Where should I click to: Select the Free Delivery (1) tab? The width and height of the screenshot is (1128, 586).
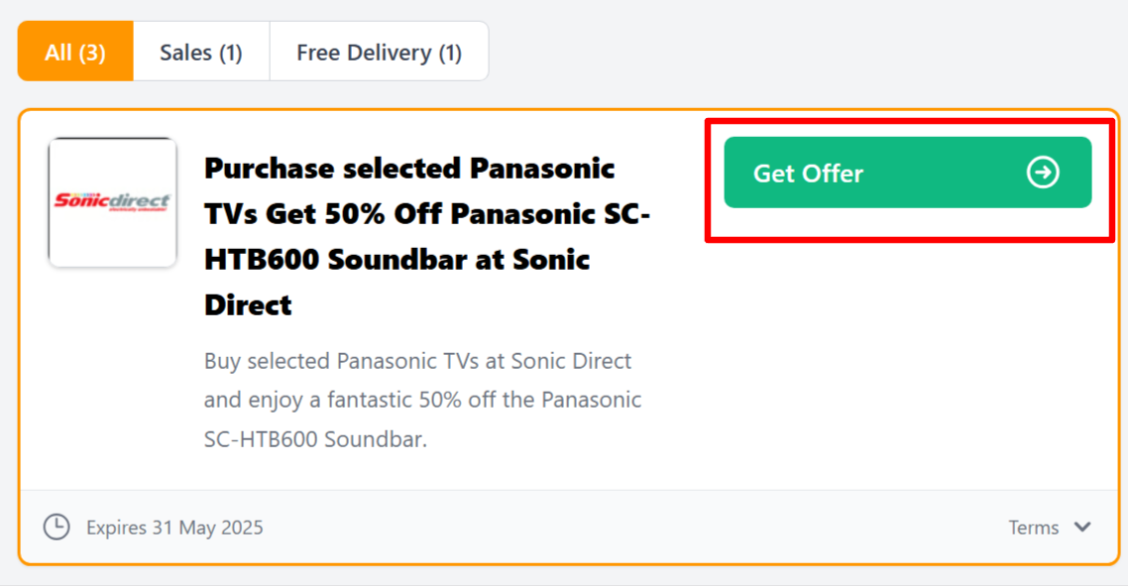pos(379,52)
